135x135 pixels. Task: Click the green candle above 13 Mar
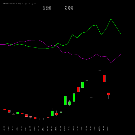coord(83,85)
